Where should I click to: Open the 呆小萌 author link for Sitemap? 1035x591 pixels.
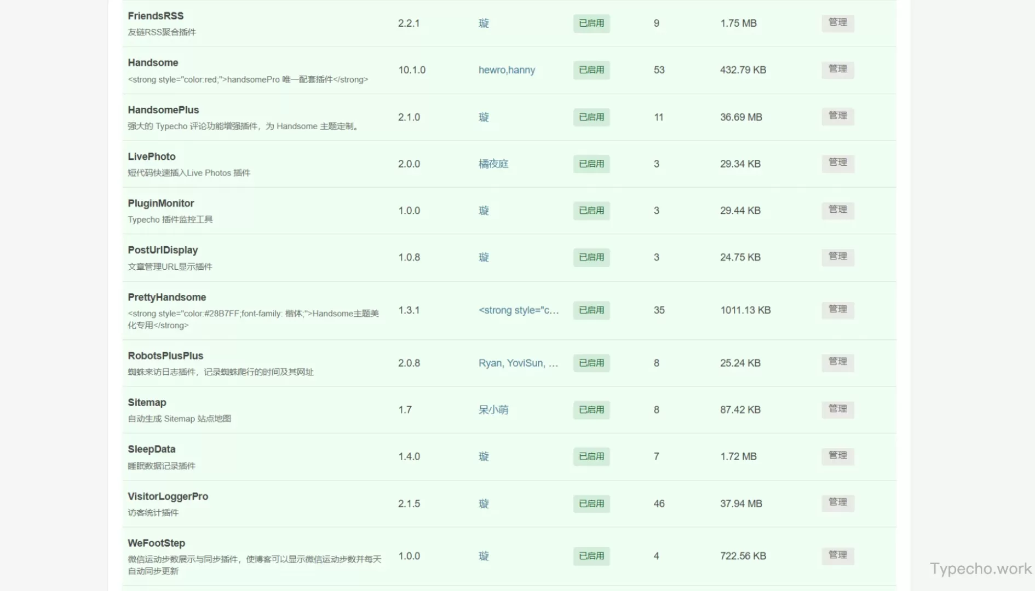(493, 410)
